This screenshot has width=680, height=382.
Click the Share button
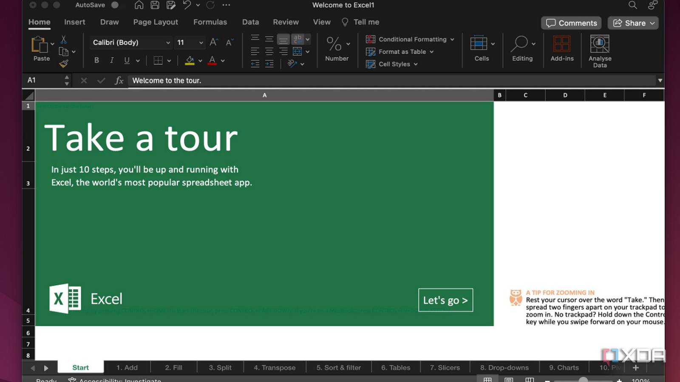click(633, 23)
